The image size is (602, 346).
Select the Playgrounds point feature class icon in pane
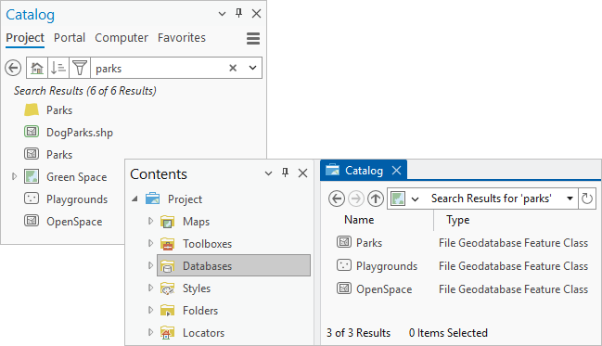point(32,199)
